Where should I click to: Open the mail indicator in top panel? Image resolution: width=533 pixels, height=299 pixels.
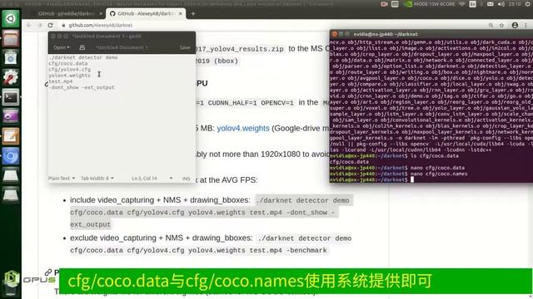(x=491, y=4)
